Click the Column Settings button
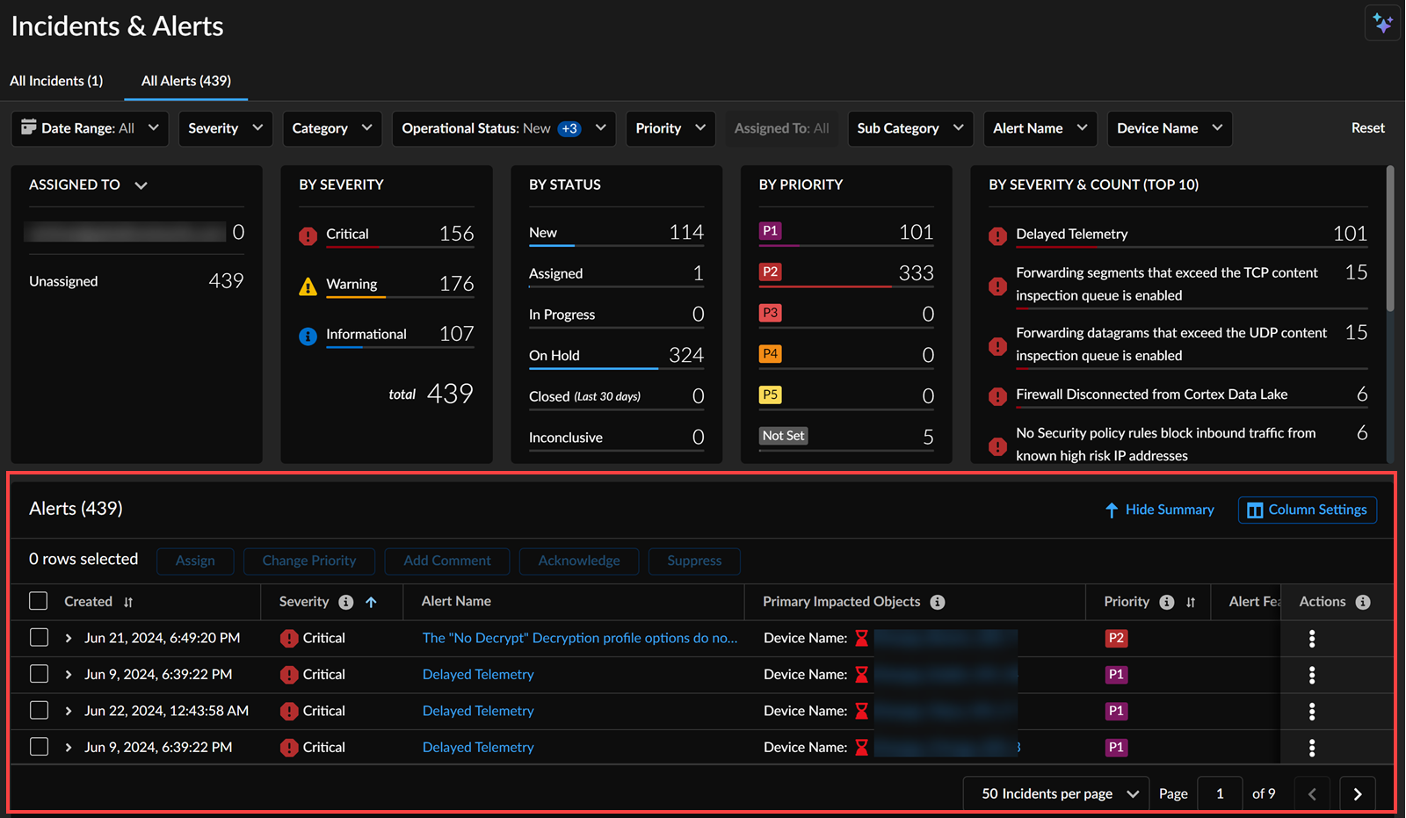The width and height of the screenshot is (1406, 818). click(1307, 510)
